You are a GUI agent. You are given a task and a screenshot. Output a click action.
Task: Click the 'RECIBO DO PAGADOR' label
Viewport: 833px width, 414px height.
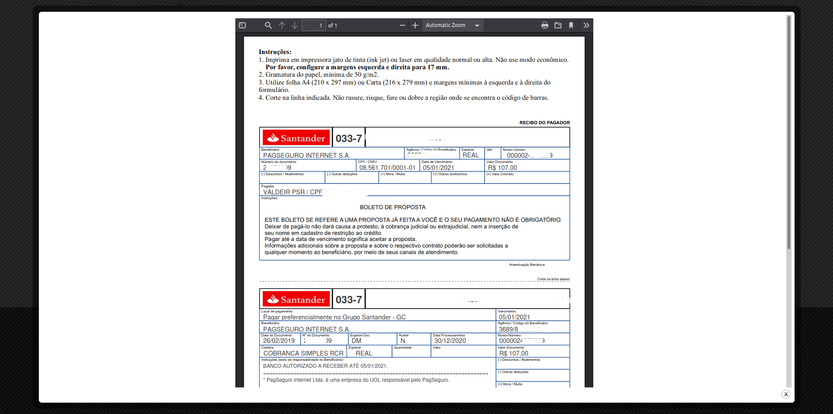click(x=544, y=123)
